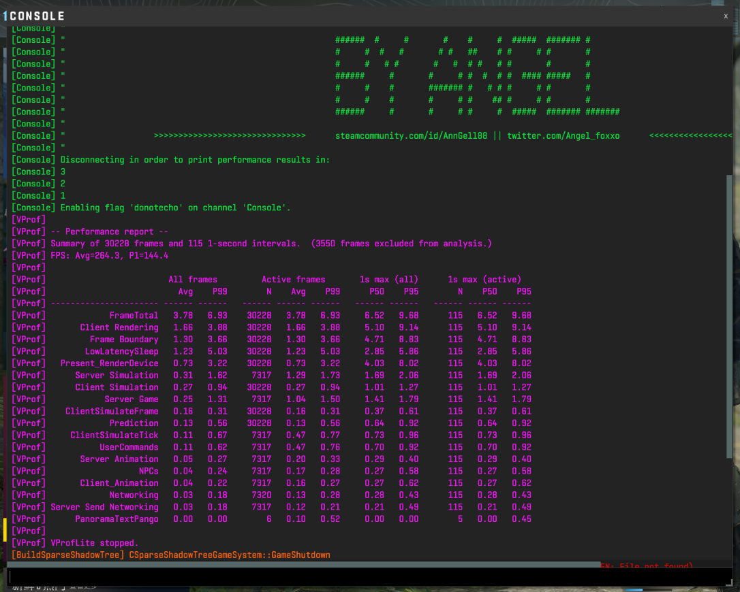740x592 pixels.
Task: Click the Present_RenderDevice row label
Action: tap(110, 363)
